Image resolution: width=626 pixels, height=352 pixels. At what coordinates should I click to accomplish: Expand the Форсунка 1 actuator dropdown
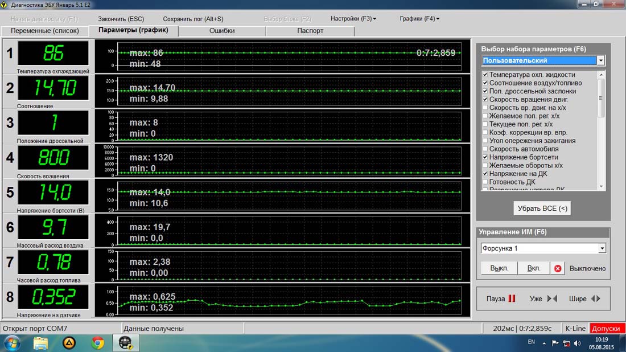coord(602,248)
